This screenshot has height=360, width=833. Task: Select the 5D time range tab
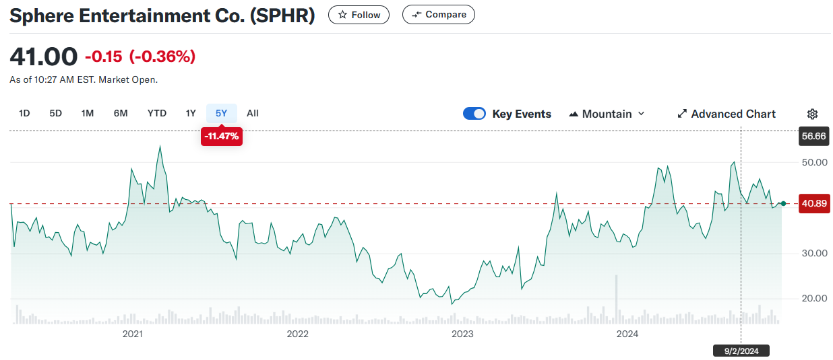tap(56, 113)
